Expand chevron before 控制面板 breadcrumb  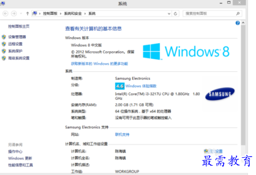pyautogui.click(x=40, y=14)
